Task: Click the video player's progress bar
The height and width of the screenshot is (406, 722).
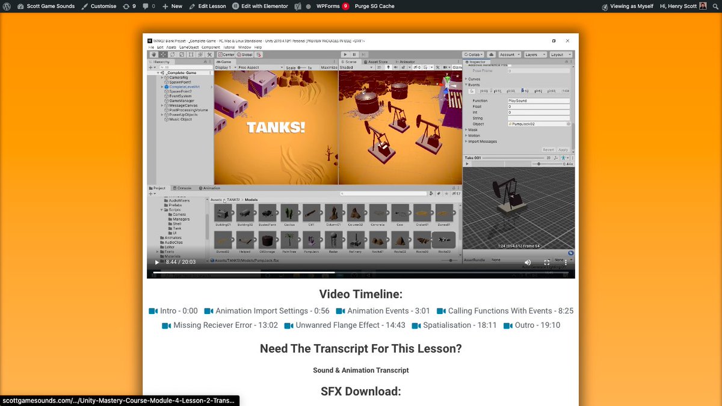Action: [x=361, y=272]
